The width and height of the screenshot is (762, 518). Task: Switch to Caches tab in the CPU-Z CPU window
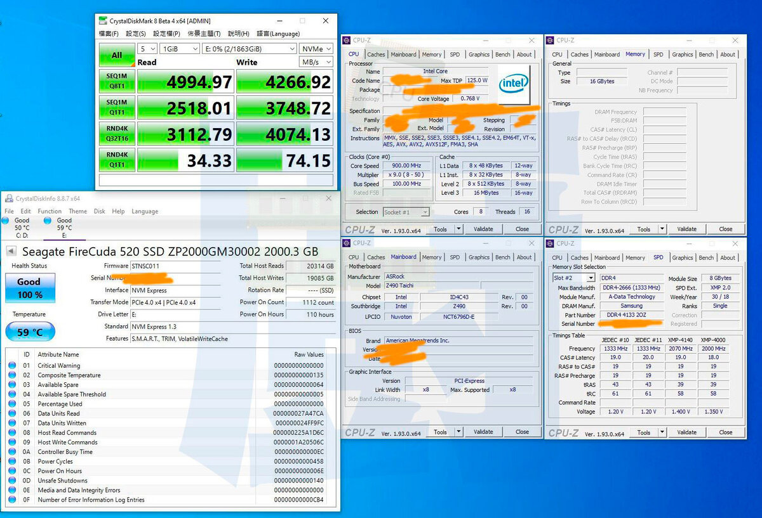[x=376, y=55]
